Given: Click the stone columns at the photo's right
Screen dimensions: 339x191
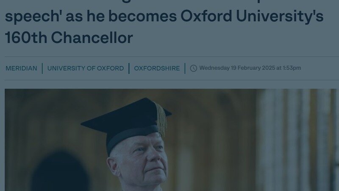Looking at the screenshot, I should (297, 140).
